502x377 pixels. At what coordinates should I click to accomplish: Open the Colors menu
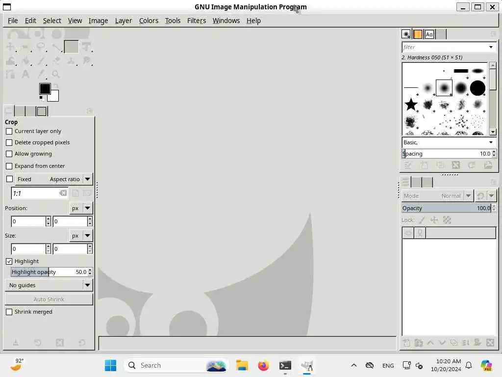[x=149, y=21]
